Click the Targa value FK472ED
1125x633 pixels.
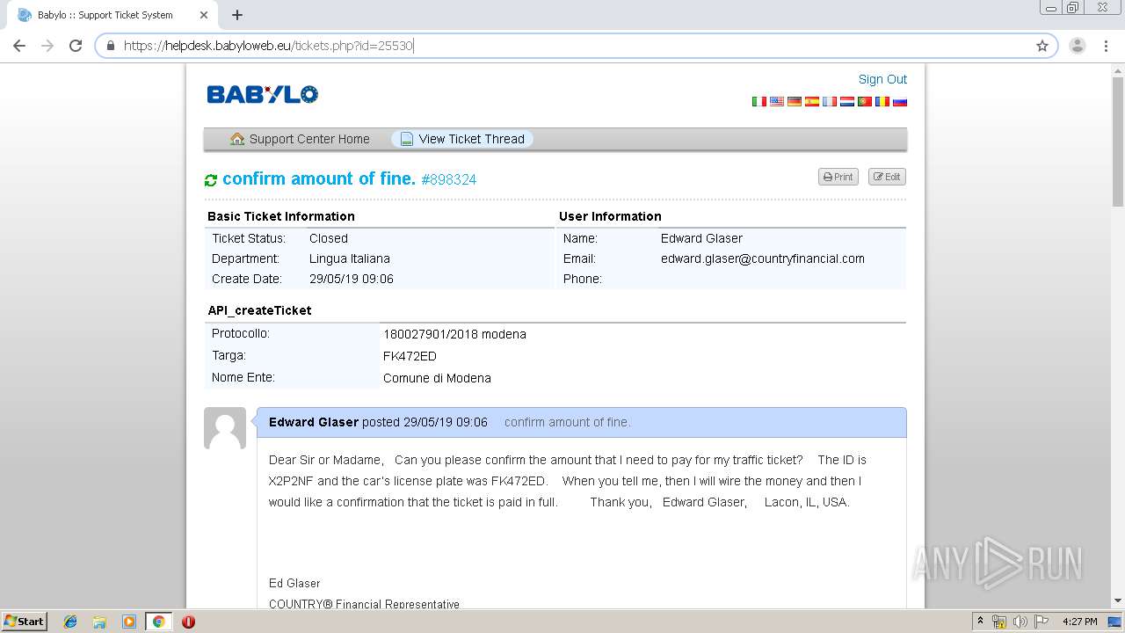410,356
